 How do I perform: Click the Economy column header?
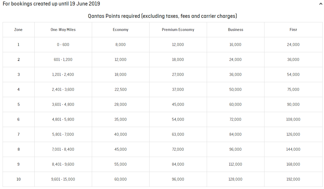point(121,30)
